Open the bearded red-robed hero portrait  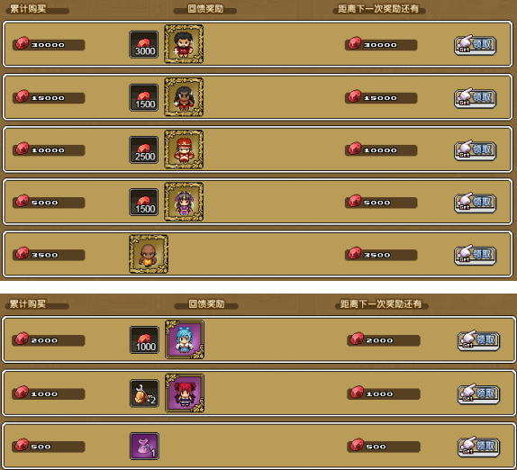[184, 44]
